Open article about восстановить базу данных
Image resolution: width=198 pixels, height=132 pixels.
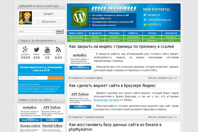(x=115, y=127)
